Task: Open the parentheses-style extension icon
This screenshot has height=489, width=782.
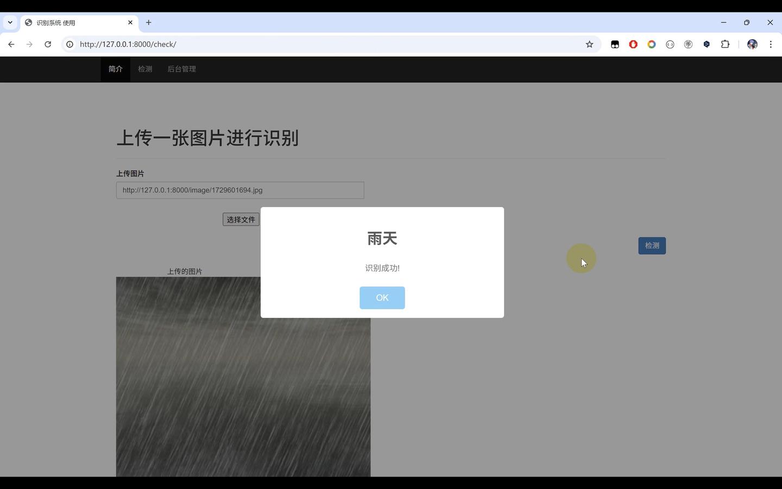Action: (x=670, y=44)
